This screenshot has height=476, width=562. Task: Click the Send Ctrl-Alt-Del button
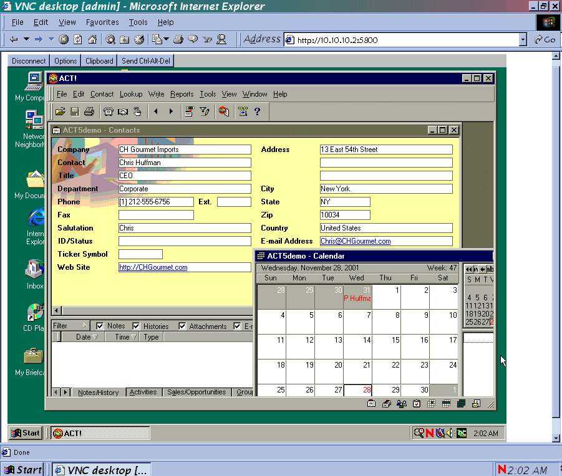click(x=146, y=61)
